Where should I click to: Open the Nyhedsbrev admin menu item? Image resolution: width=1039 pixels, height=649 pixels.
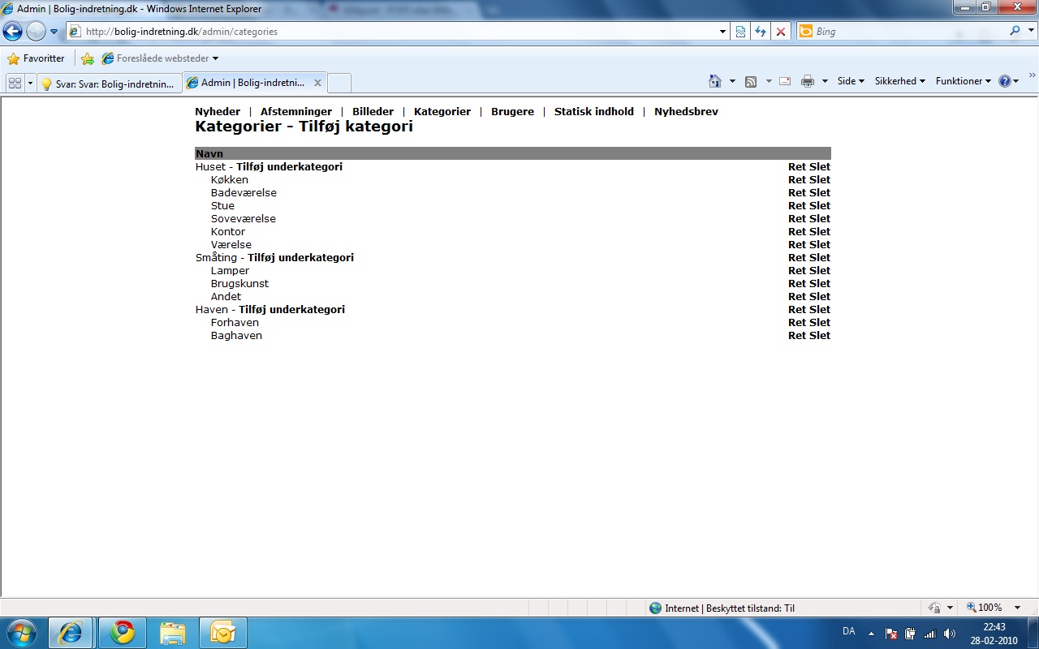click(686, 112)
